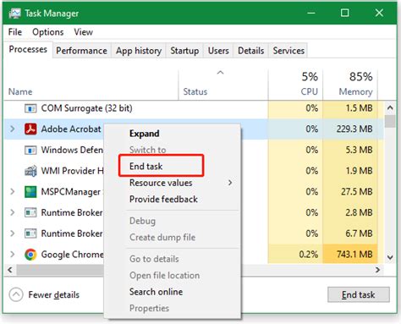
Task: Expand the Google Chrome process group
Action: point(13,255)
